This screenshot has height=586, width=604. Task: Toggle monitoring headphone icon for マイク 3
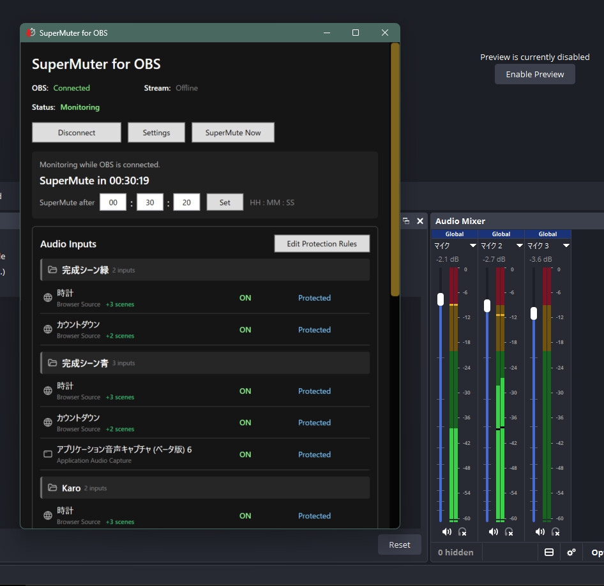tap(555, 532)
